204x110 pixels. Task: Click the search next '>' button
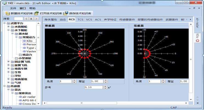click(36, 19)
